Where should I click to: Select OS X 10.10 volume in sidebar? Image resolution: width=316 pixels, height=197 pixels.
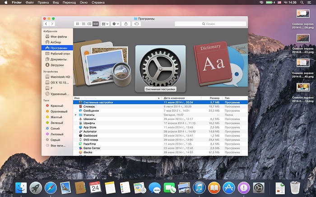(57, 82)
